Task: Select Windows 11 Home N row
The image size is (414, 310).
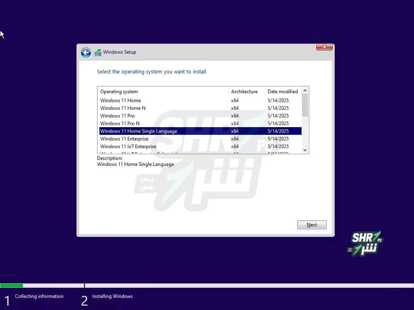Action: tap(200, 108)
